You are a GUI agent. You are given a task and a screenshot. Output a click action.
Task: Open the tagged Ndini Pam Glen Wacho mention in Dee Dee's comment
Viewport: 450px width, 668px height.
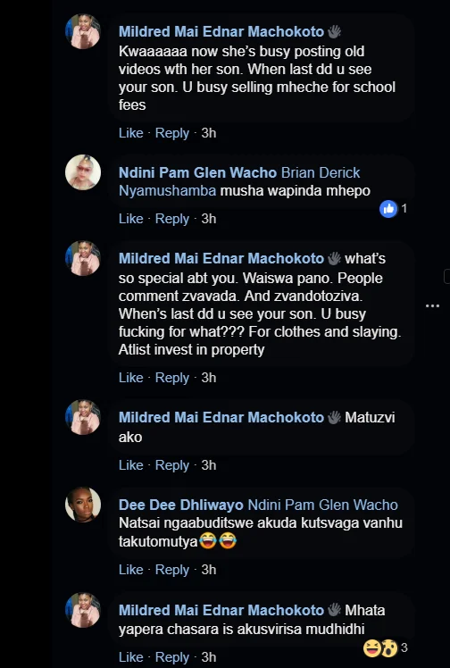click(x=322, y=505)
